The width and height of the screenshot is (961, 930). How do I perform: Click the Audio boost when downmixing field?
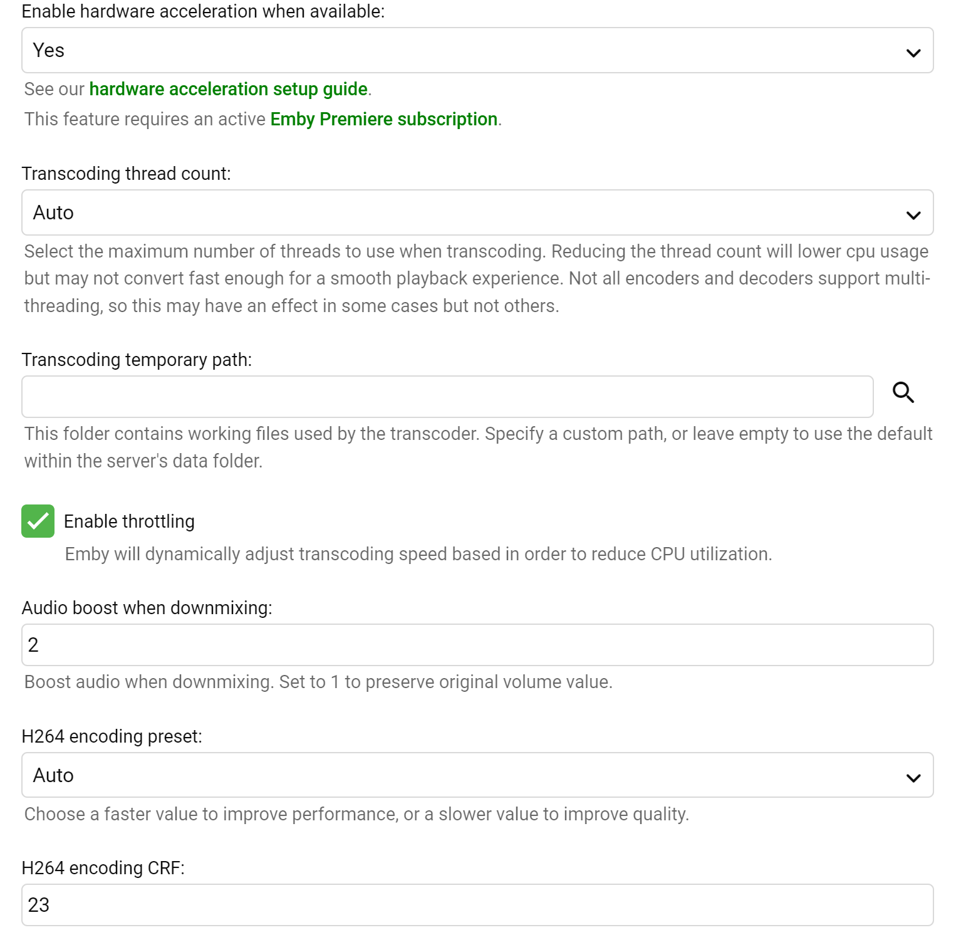pos(477,645)
